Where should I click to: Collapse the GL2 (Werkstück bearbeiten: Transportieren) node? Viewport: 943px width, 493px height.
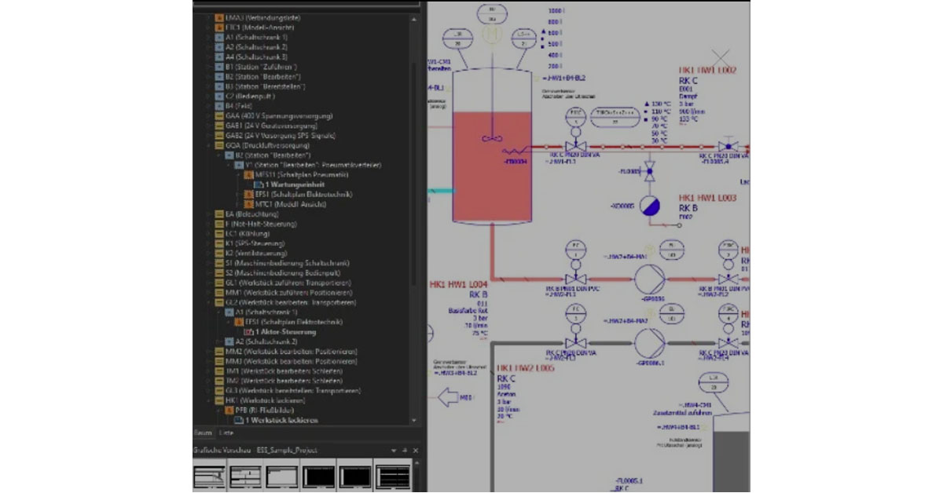[209, 302]
